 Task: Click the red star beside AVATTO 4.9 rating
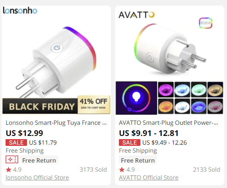pyautogui.click(x=122, y=170)
